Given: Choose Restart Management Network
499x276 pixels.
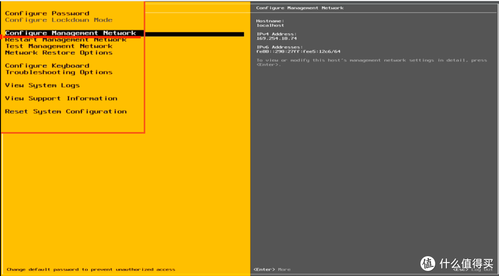Looking at the screenshot, I should [66, 40].
